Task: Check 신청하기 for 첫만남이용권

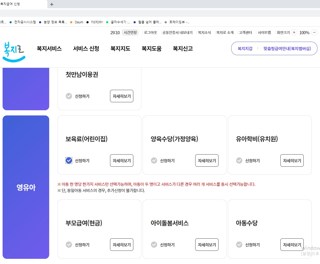Action: click(69, 96)
